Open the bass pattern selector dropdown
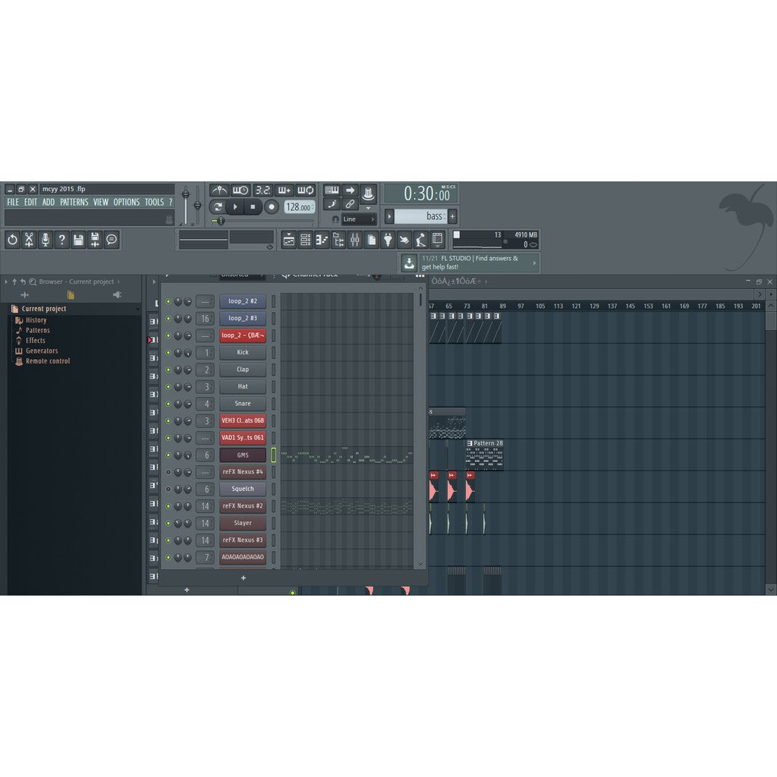The height and width of the screenshot is (777, 777). click(422, 216)
